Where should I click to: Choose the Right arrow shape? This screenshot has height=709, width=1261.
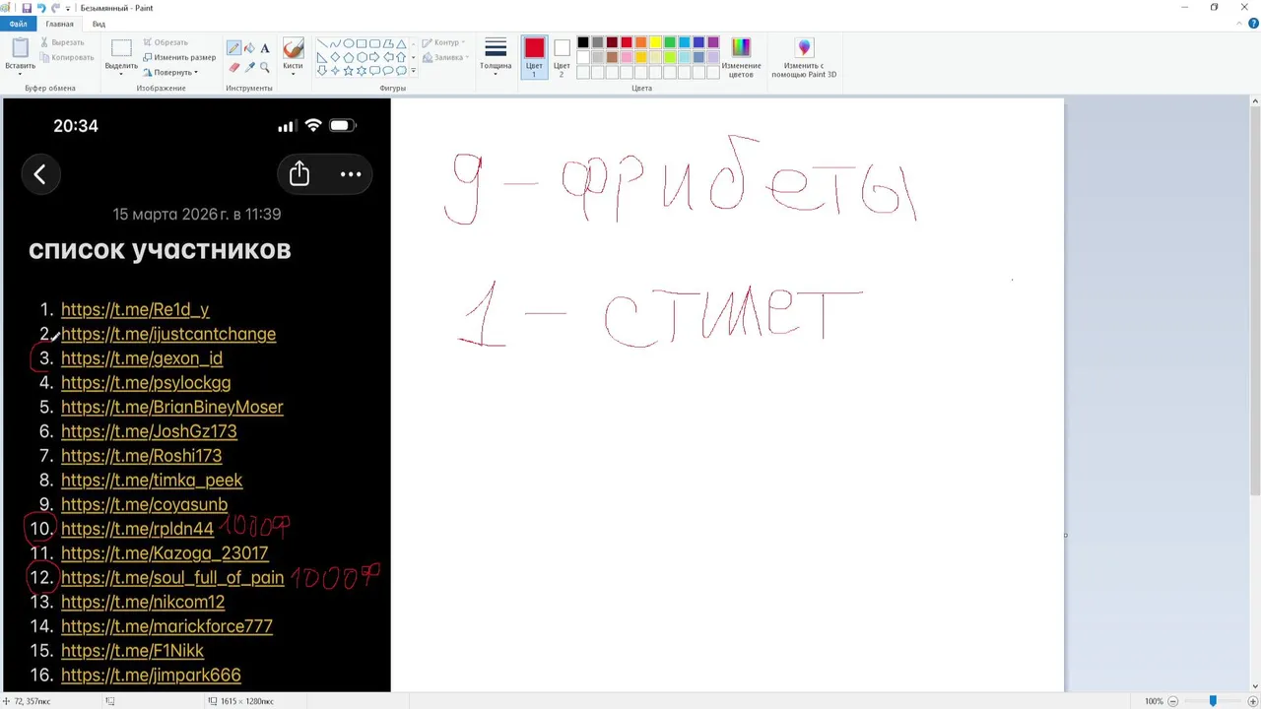(374, 57)
